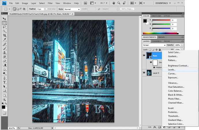The image size is (199, 130).
Task: Select the Horizontal Type tool
Action: (4, 82)
